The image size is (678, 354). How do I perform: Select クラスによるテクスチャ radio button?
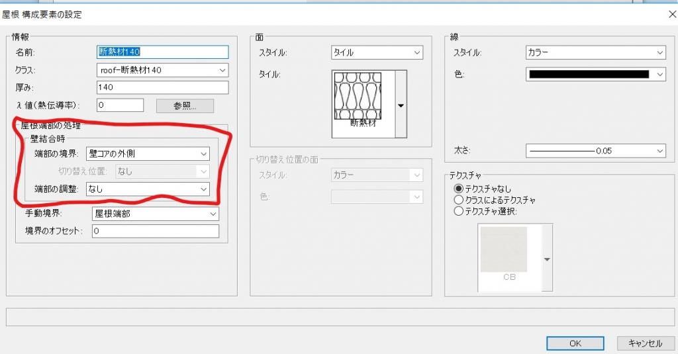[x=458, y=200]
